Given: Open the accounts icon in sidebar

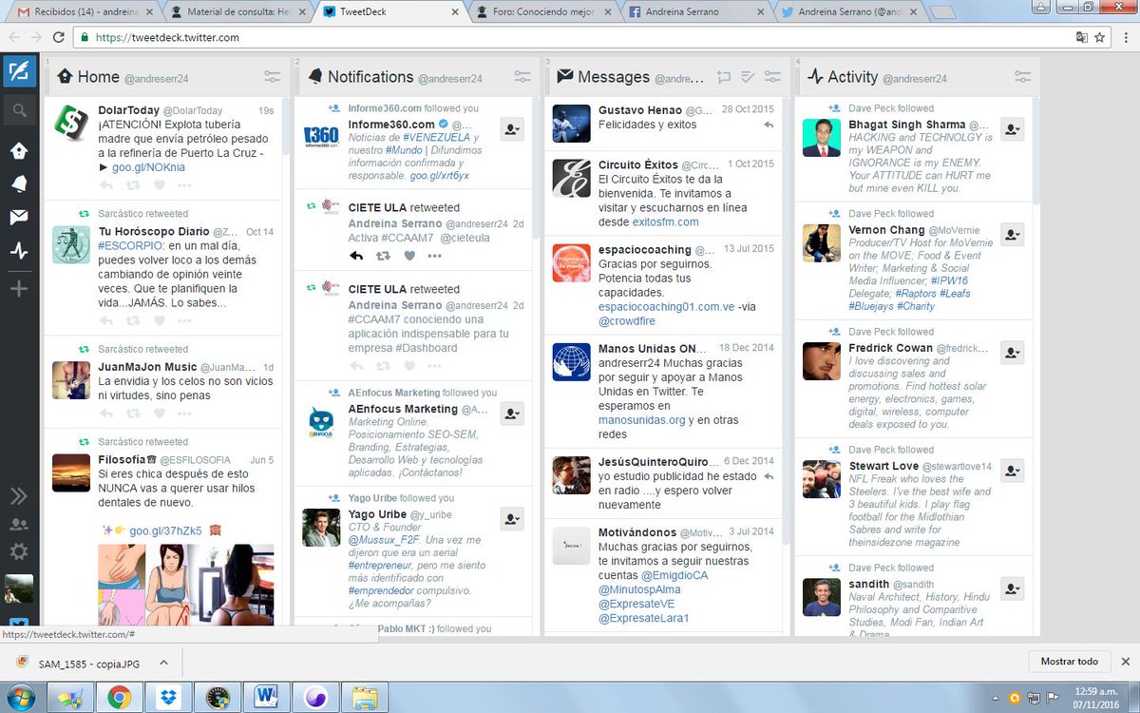Looking at the screenshot, I should click(x=19, y=524).
